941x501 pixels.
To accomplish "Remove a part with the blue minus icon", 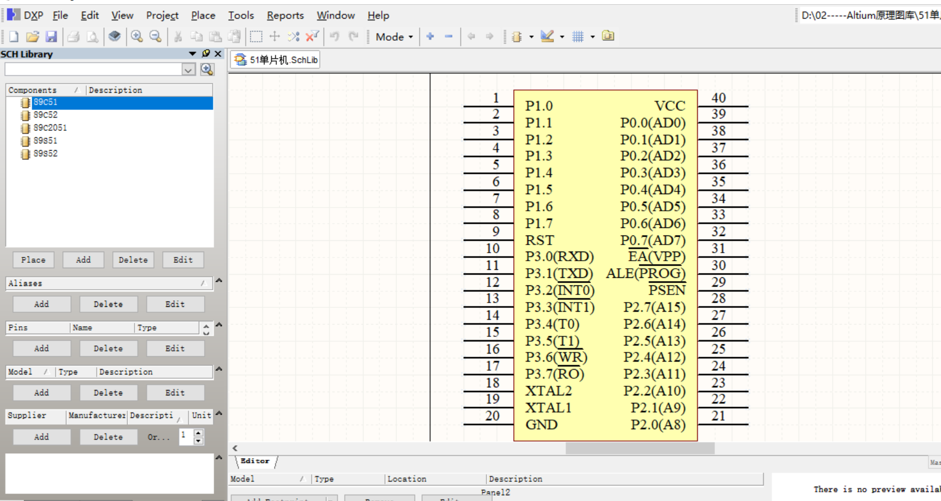I will 449,36.
